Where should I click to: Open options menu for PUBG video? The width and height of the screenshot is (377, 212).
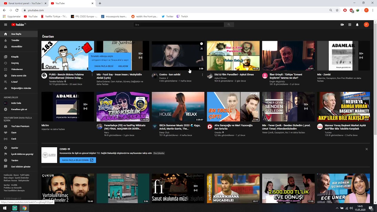click(92, 75)
